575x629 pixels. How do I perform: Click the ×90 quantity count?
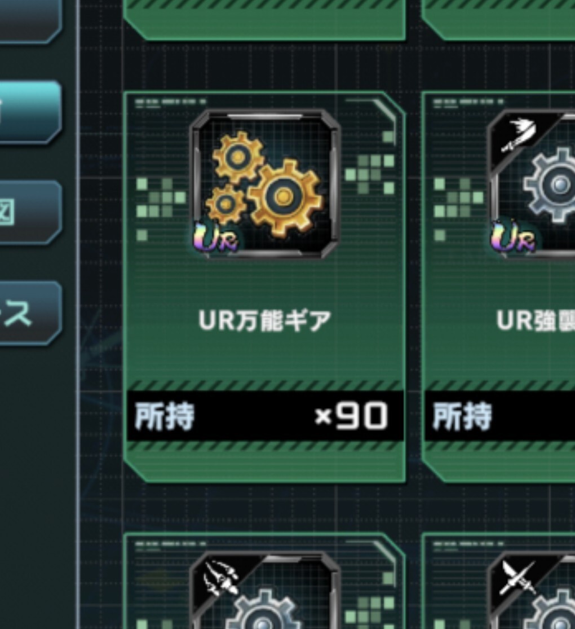(351, 416)
